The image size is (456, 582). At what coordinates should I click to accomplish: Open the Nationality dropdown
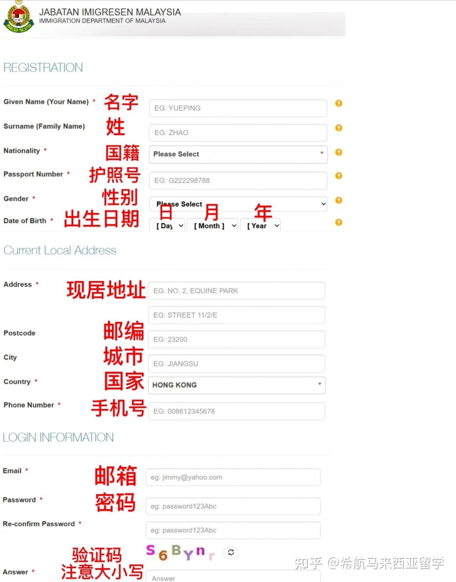(x=238, y=155)
